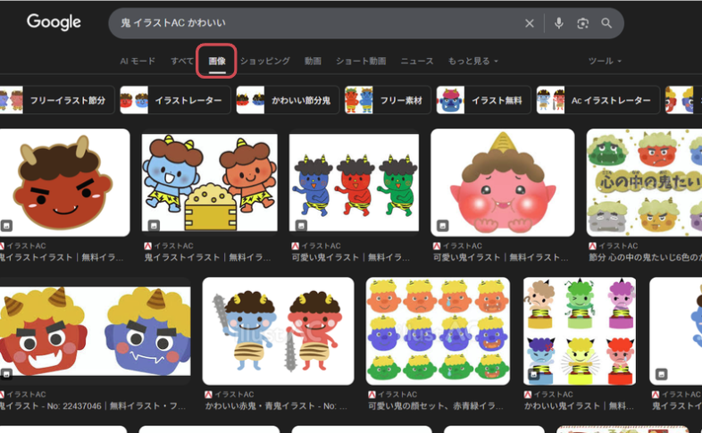The width and height of the screenshot is (702, 433).
Task: Apply the イラスト無料 suggestion chip
Action: 484,101
